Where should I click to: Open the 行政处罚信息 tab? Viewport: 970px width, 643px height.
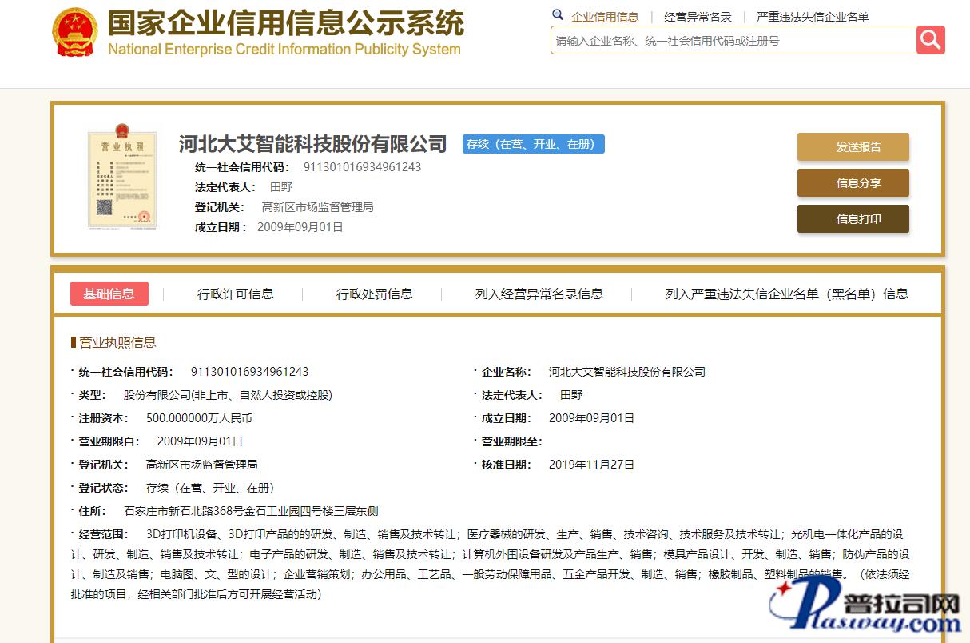(375, 294)
